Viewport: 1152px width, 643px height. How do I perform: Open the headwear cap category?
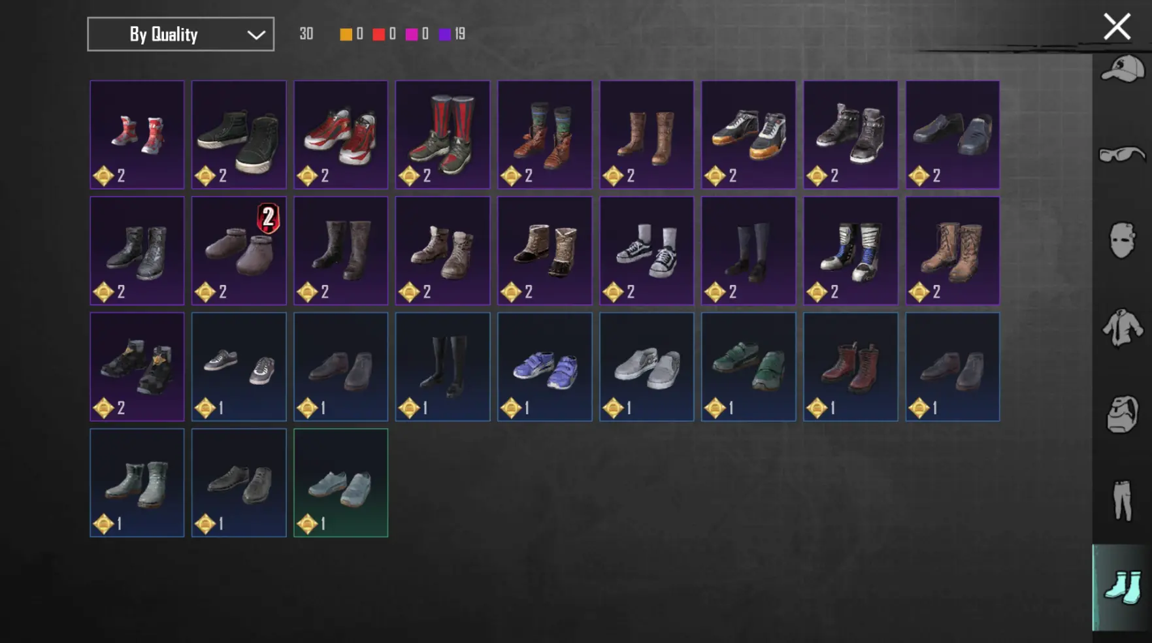tap(1123, 69)
